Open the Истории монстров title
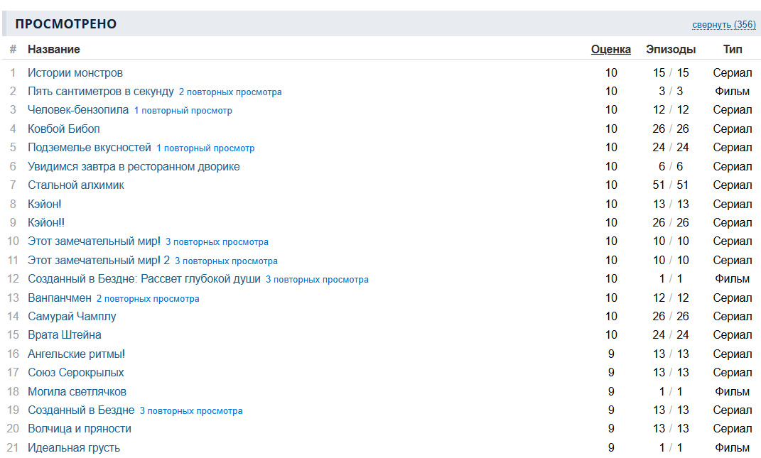The width and height of the screenshot is (761, 458). (75, 72)
